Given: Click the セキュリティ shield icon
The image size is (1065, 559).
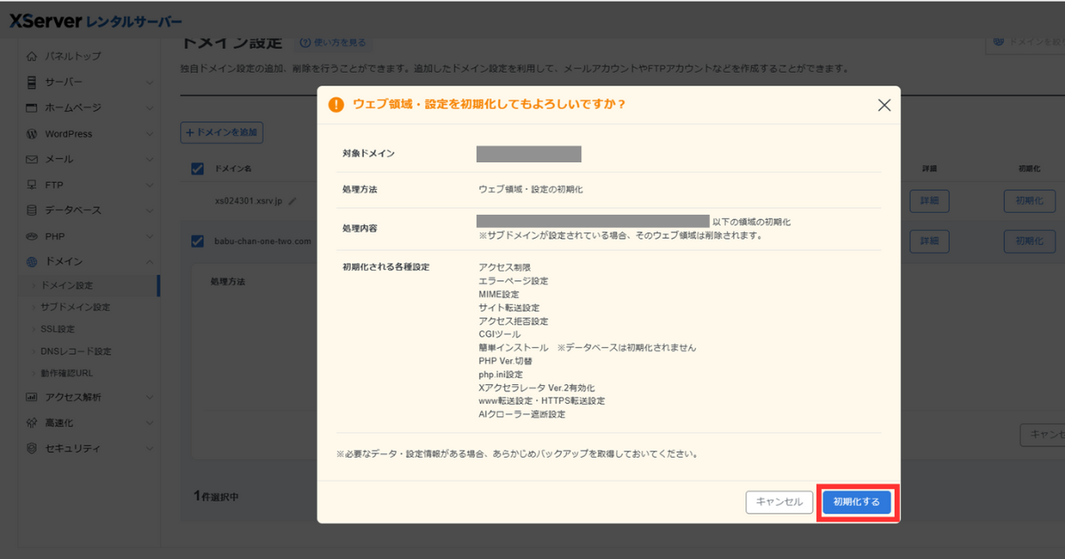Looking at the screenshot, I should click(32, 449).
